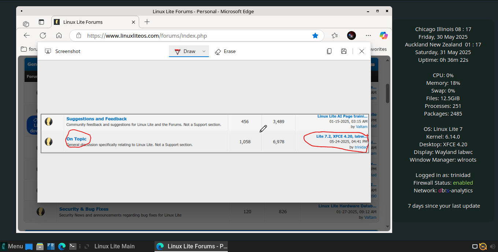This screenshot has width=498, height=252.
Task: Select the Draw tool
Action: 185,51
